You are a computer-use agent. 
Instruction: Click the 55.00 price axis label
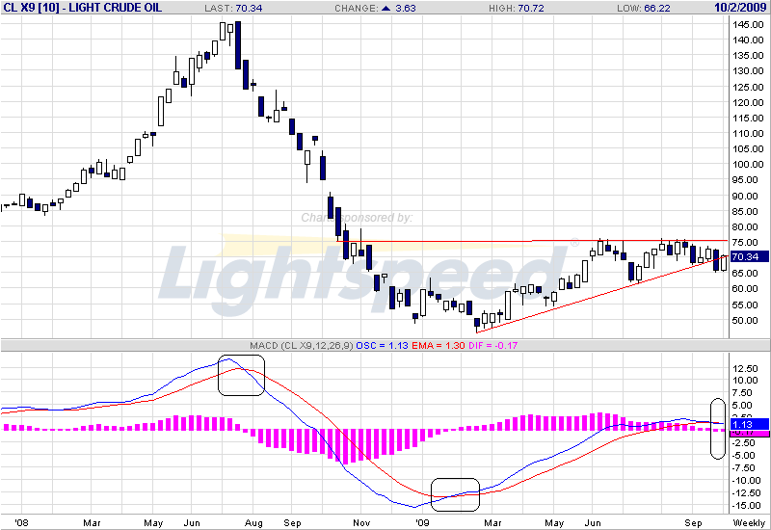pos(745,305)
